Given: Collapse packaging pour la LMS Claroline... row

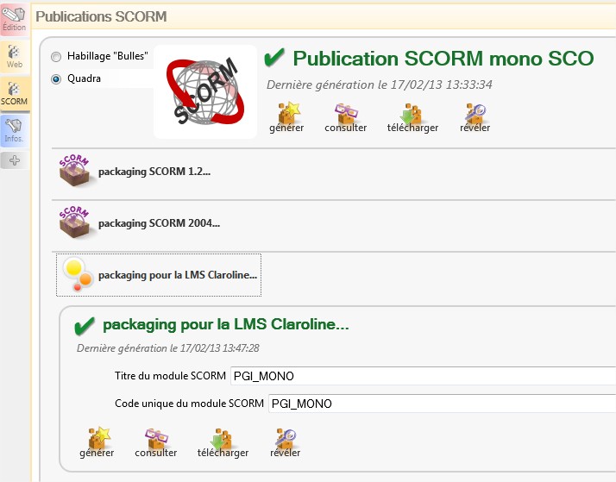Looking at the screenshot, I should click(x=159, y=275).
